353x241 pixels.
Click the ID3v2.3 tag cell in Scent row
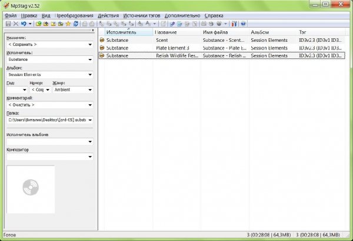click(x=320, y=40)
